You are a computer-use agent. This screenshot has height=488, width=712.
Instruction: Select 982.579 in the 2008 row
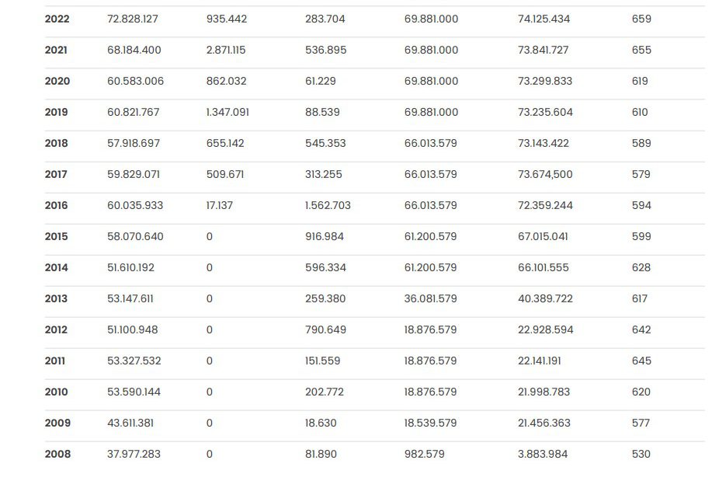425,454
